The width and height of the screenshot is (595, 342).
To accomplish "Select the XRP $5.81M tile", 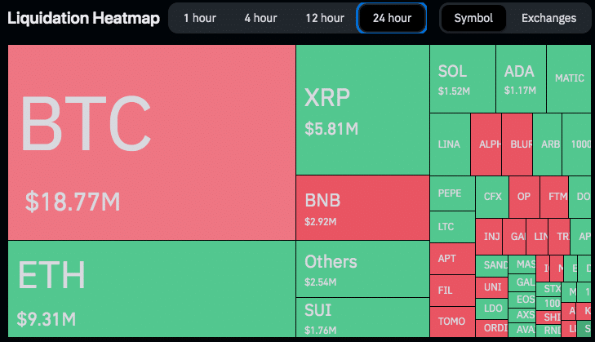I will (x=362, y=110).
